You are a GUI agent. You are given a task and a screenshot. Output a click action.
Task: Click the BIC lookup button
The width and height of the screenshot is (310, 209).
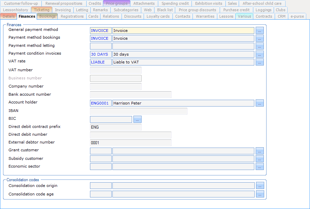[x=137, y=119]
